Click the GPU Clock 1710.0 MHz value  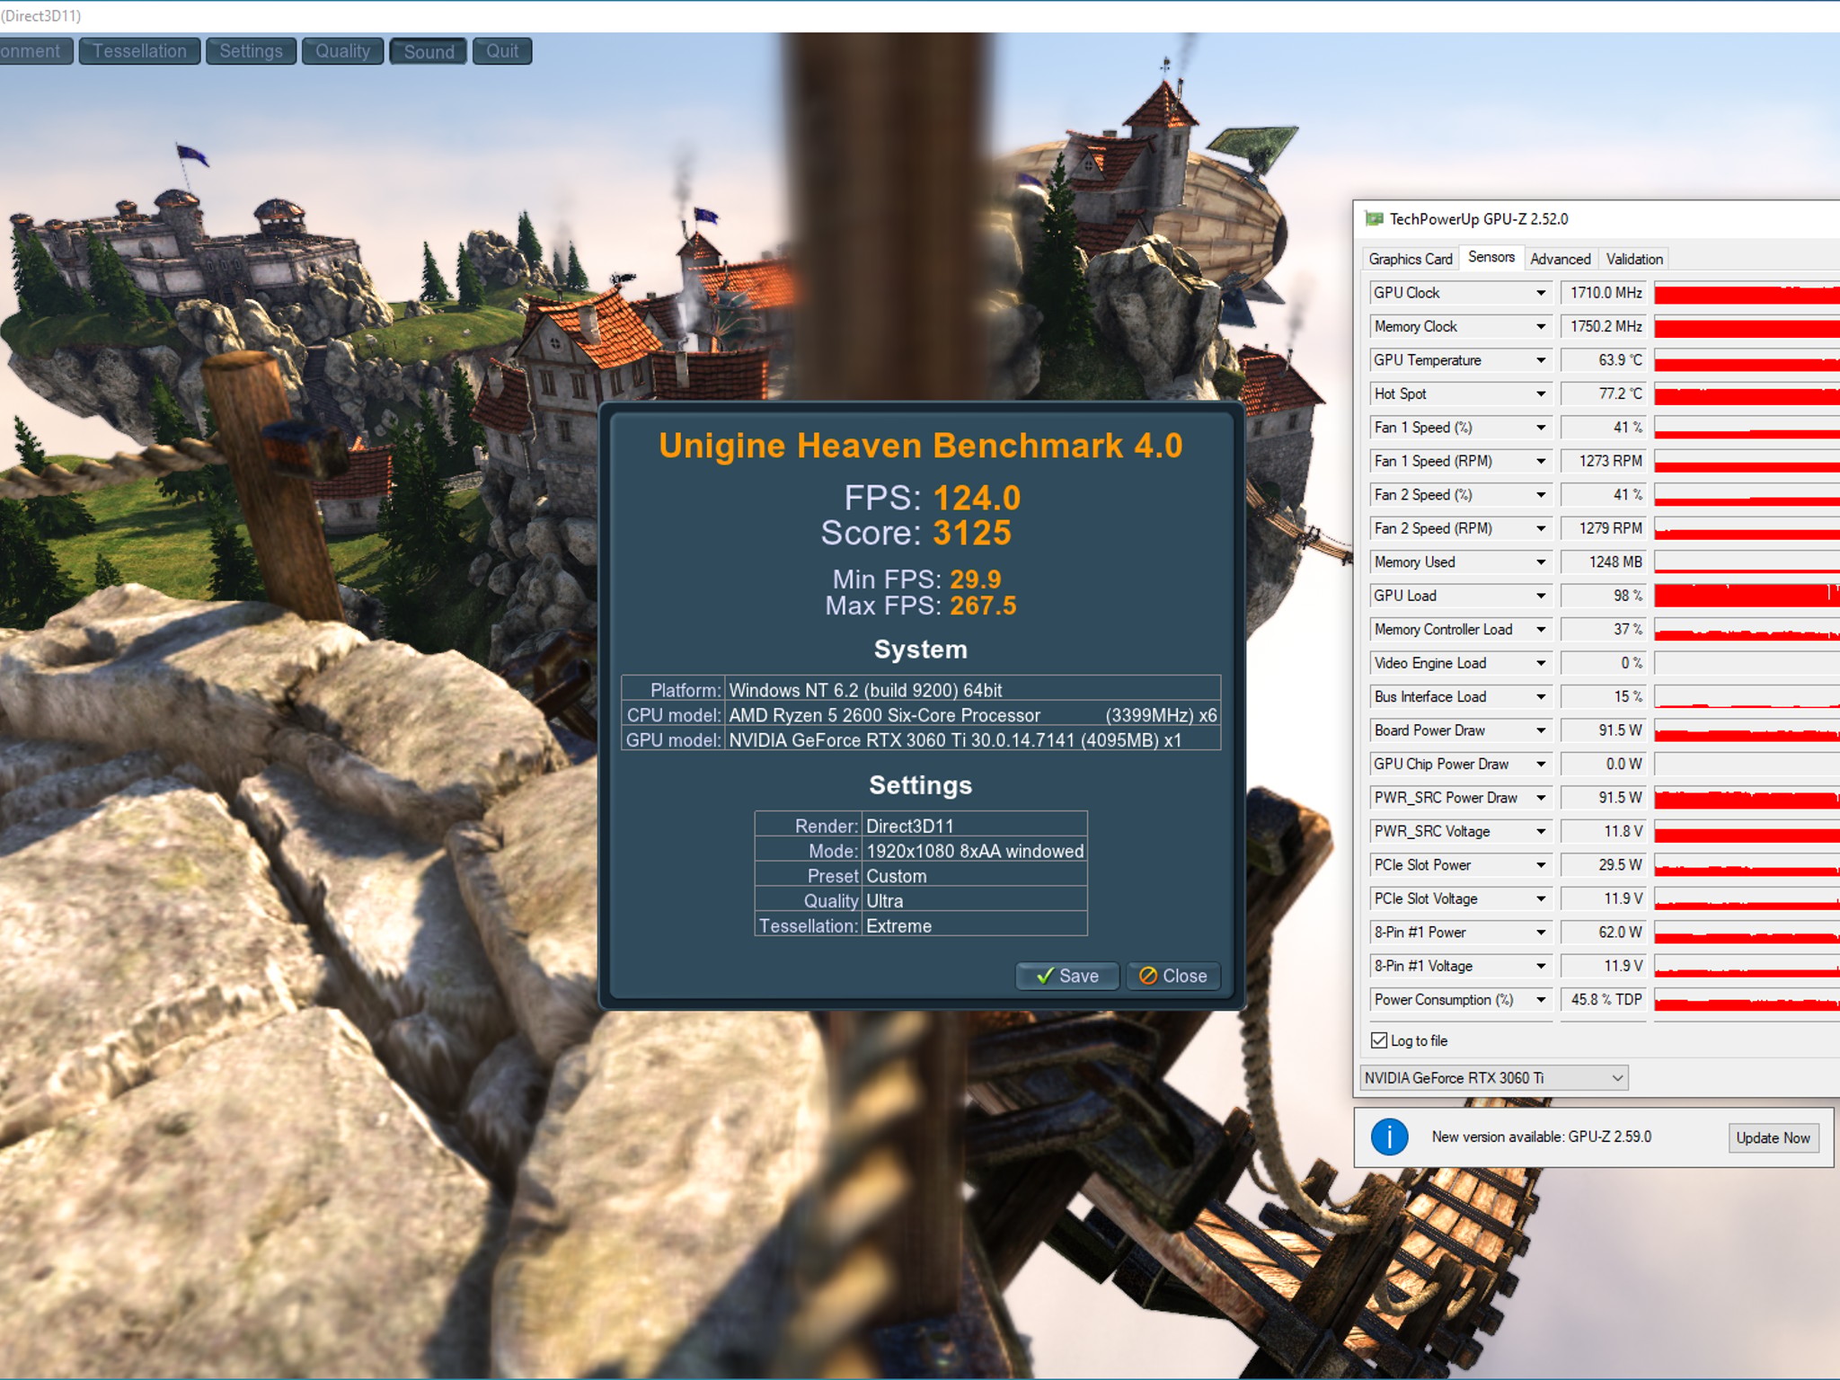point(1604,293)
